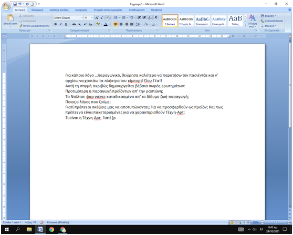This screenshot has width=293, height=235.
Task: Switch to the Αναφορές tab
Action: click(81, 10)
